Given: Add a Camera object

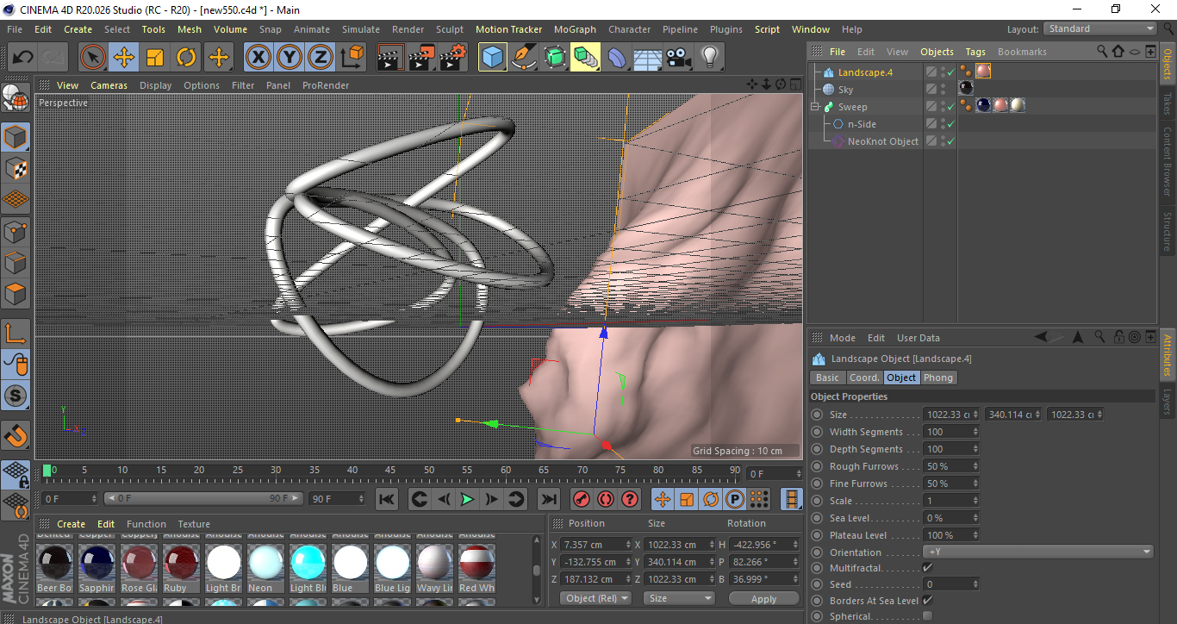Looking at the screenshot, I should [679, 58].
